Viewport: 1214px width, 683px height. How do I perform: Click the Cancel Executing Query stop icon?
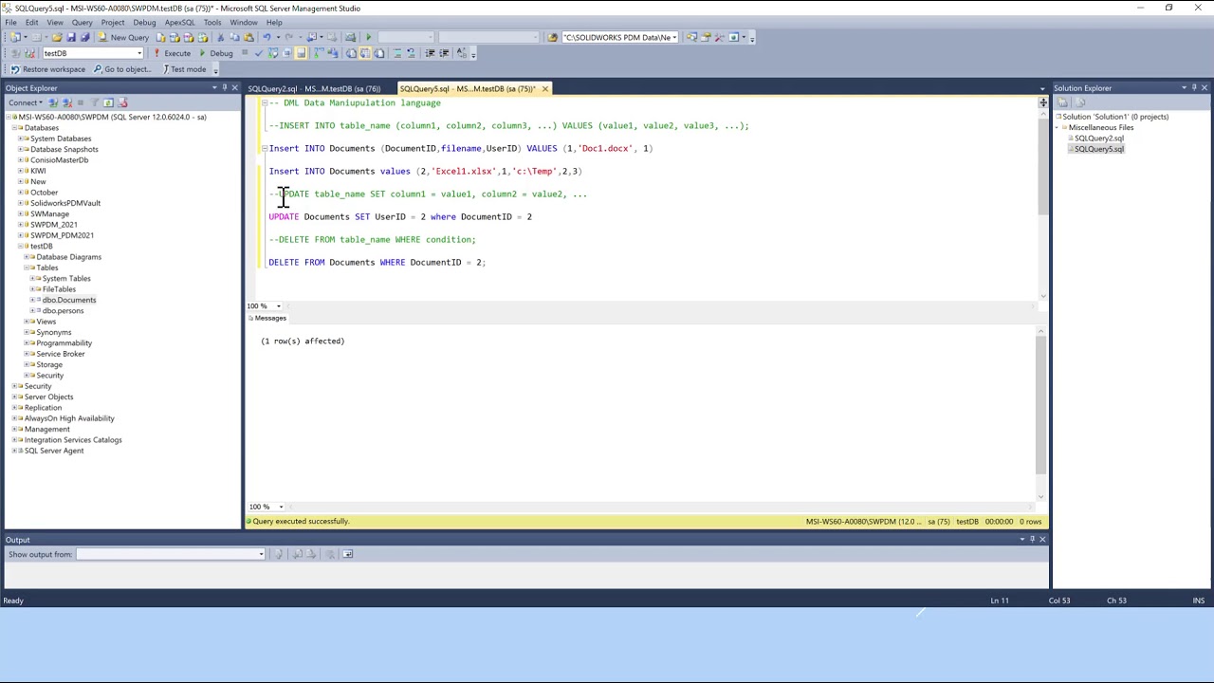tap(245, 52)
